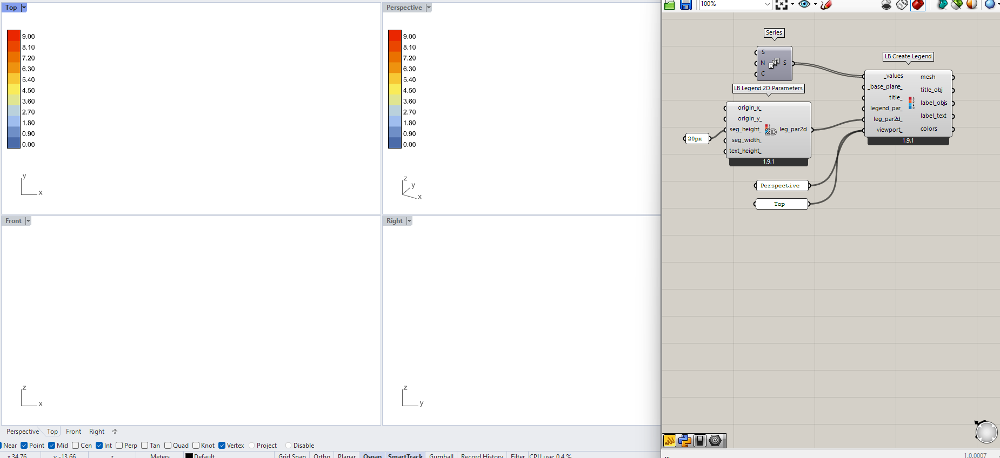
Task: Toggle the Quad object snap checkbox
Action: (168, 446)
